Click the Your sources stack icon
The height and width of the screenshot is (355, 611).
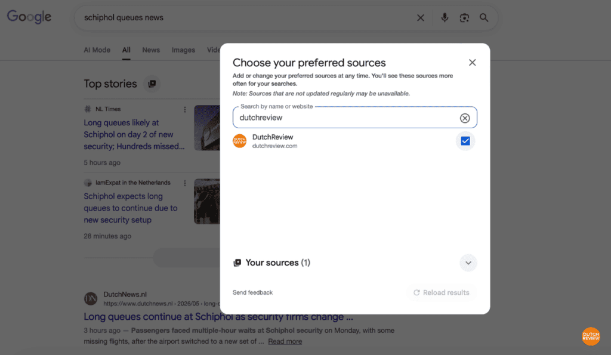click(x=237, y=263)
